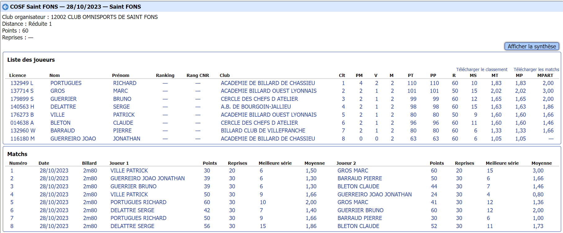Screen dimensions: 563x233
Task: Open ACADEMIE DE BILLARD DE CHASSIEU for RICHARD
Action: (x=268, y=83)
